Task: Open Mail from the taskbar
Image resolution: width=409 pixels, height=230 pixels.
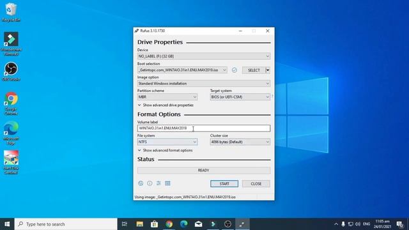Action: (198, 224)
